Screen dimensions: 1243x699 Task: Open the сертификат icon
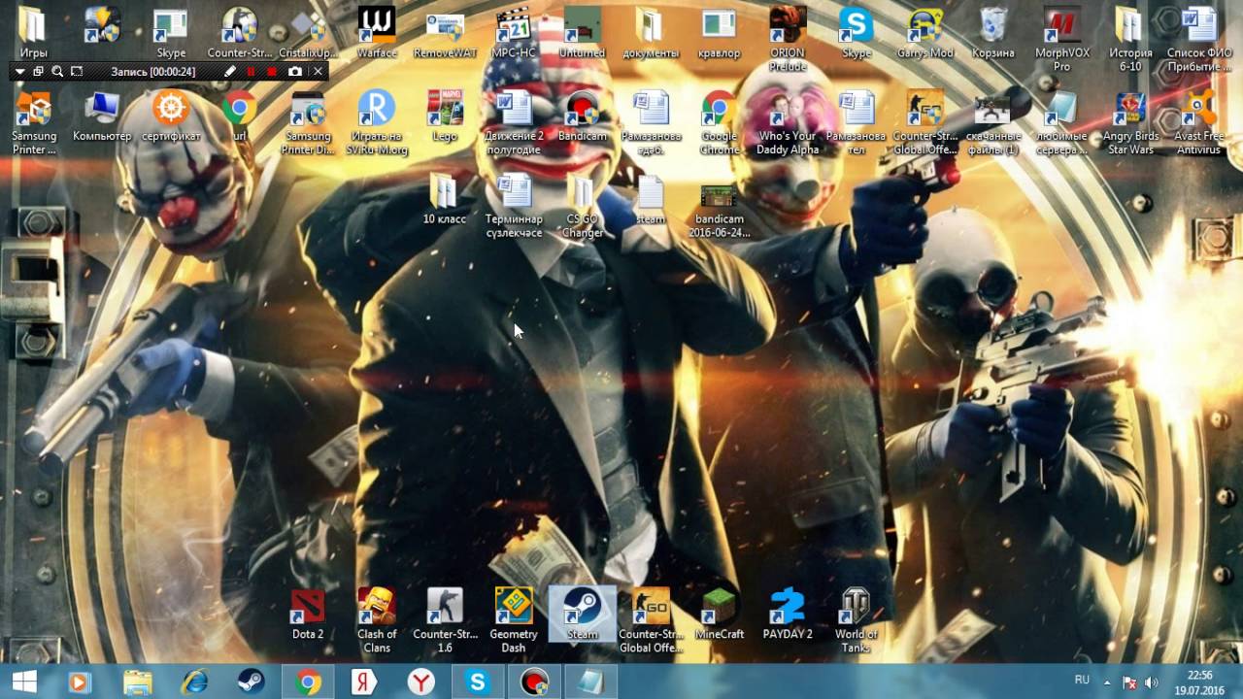pos(171,116)
